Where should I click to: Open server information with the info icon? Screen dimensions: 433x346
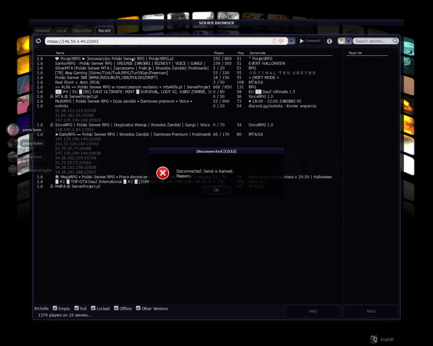click(x=329, y=41)
